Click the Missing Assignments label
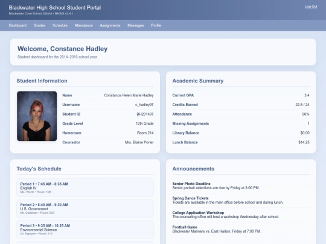 [190, 124]
